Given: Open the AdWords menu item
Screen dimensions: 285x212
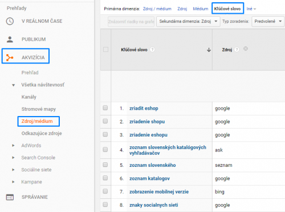Looking at the screenshot, I should (31, 146).
